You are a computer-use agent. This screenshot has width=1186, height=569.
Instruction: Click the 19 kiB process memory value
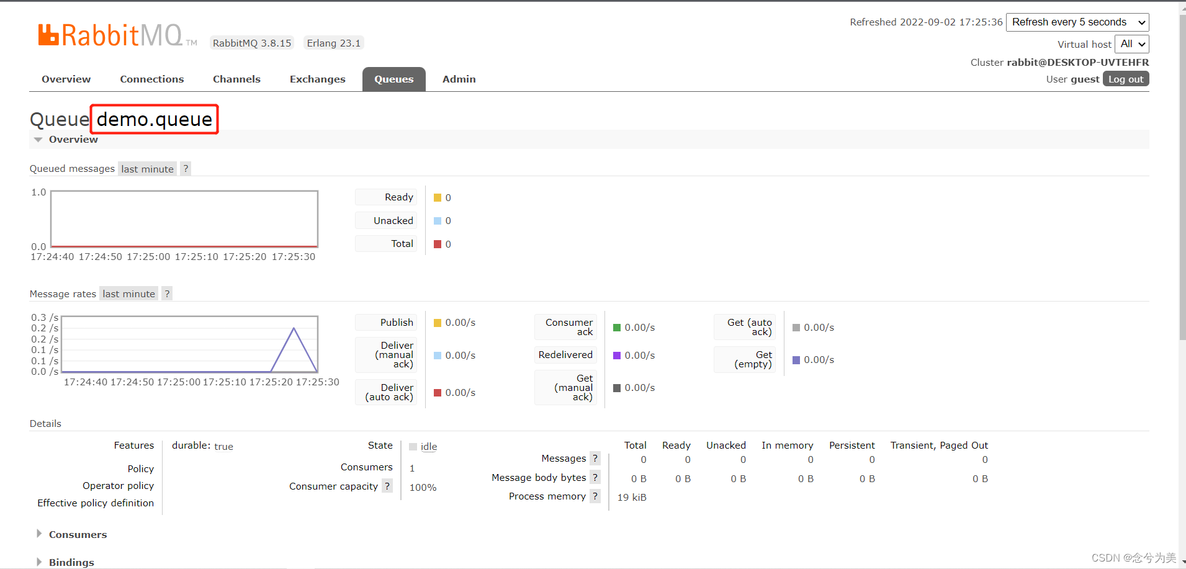(632, 498)
